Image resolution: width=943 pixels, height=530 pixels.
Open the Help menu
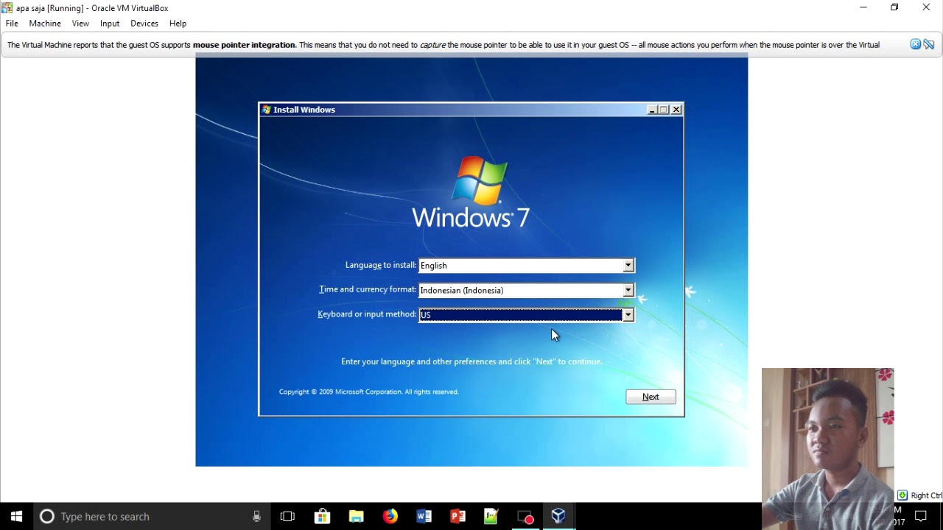(178, 24)
